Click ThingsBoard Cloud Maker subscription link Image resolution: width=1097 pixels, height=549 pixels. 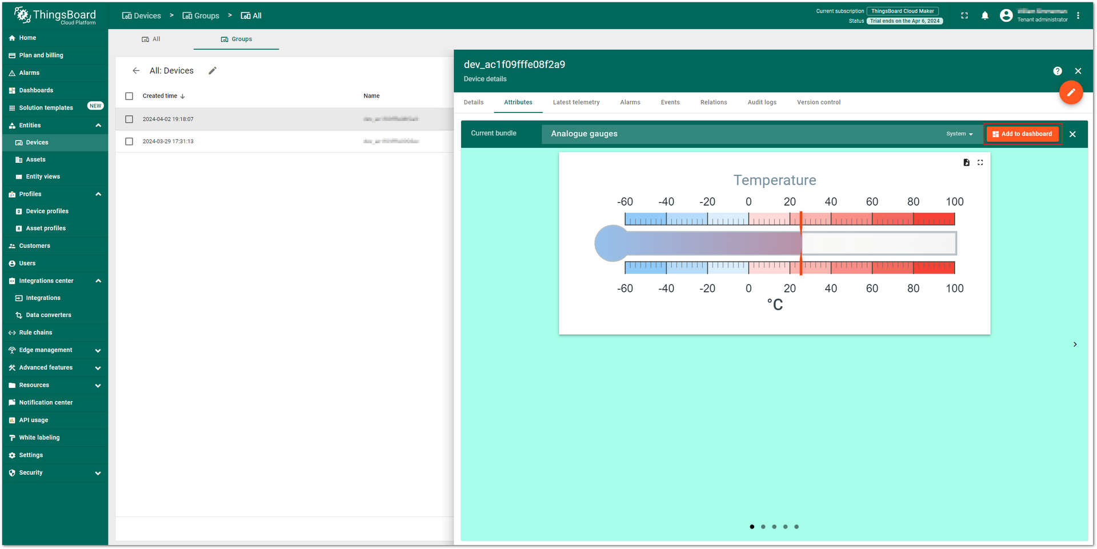902,11
